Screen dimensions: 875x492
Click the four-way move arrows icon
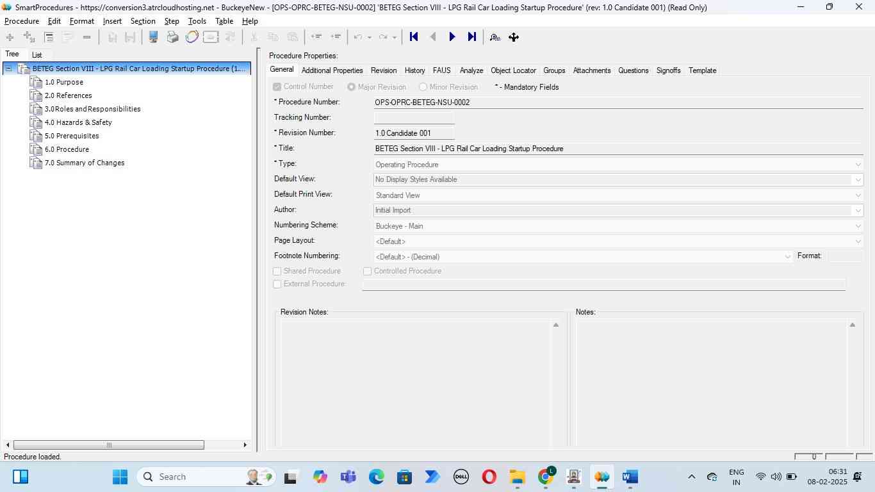(x=514, y=37)
